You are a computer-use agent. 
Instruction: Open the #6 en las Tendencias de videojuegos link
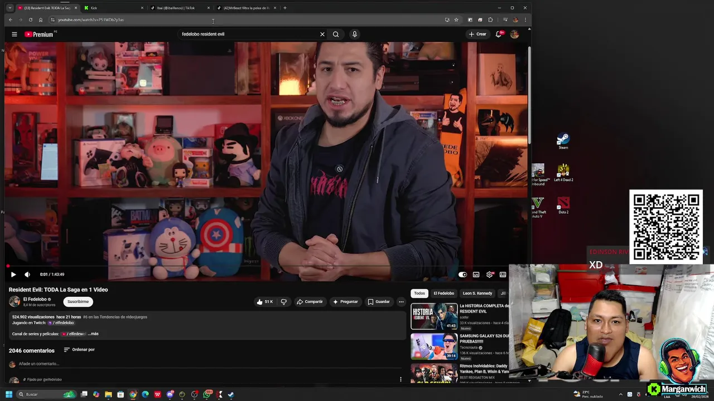click(x=115, y=317)
